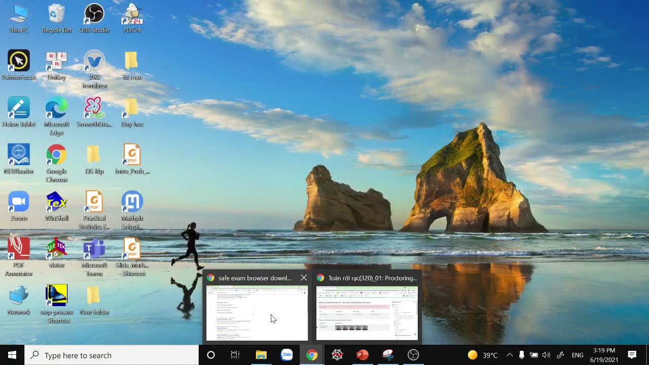This screenshot has width=649, height=365.
Task: Open UniKey desktop shortcut
Action: [56, 65]
